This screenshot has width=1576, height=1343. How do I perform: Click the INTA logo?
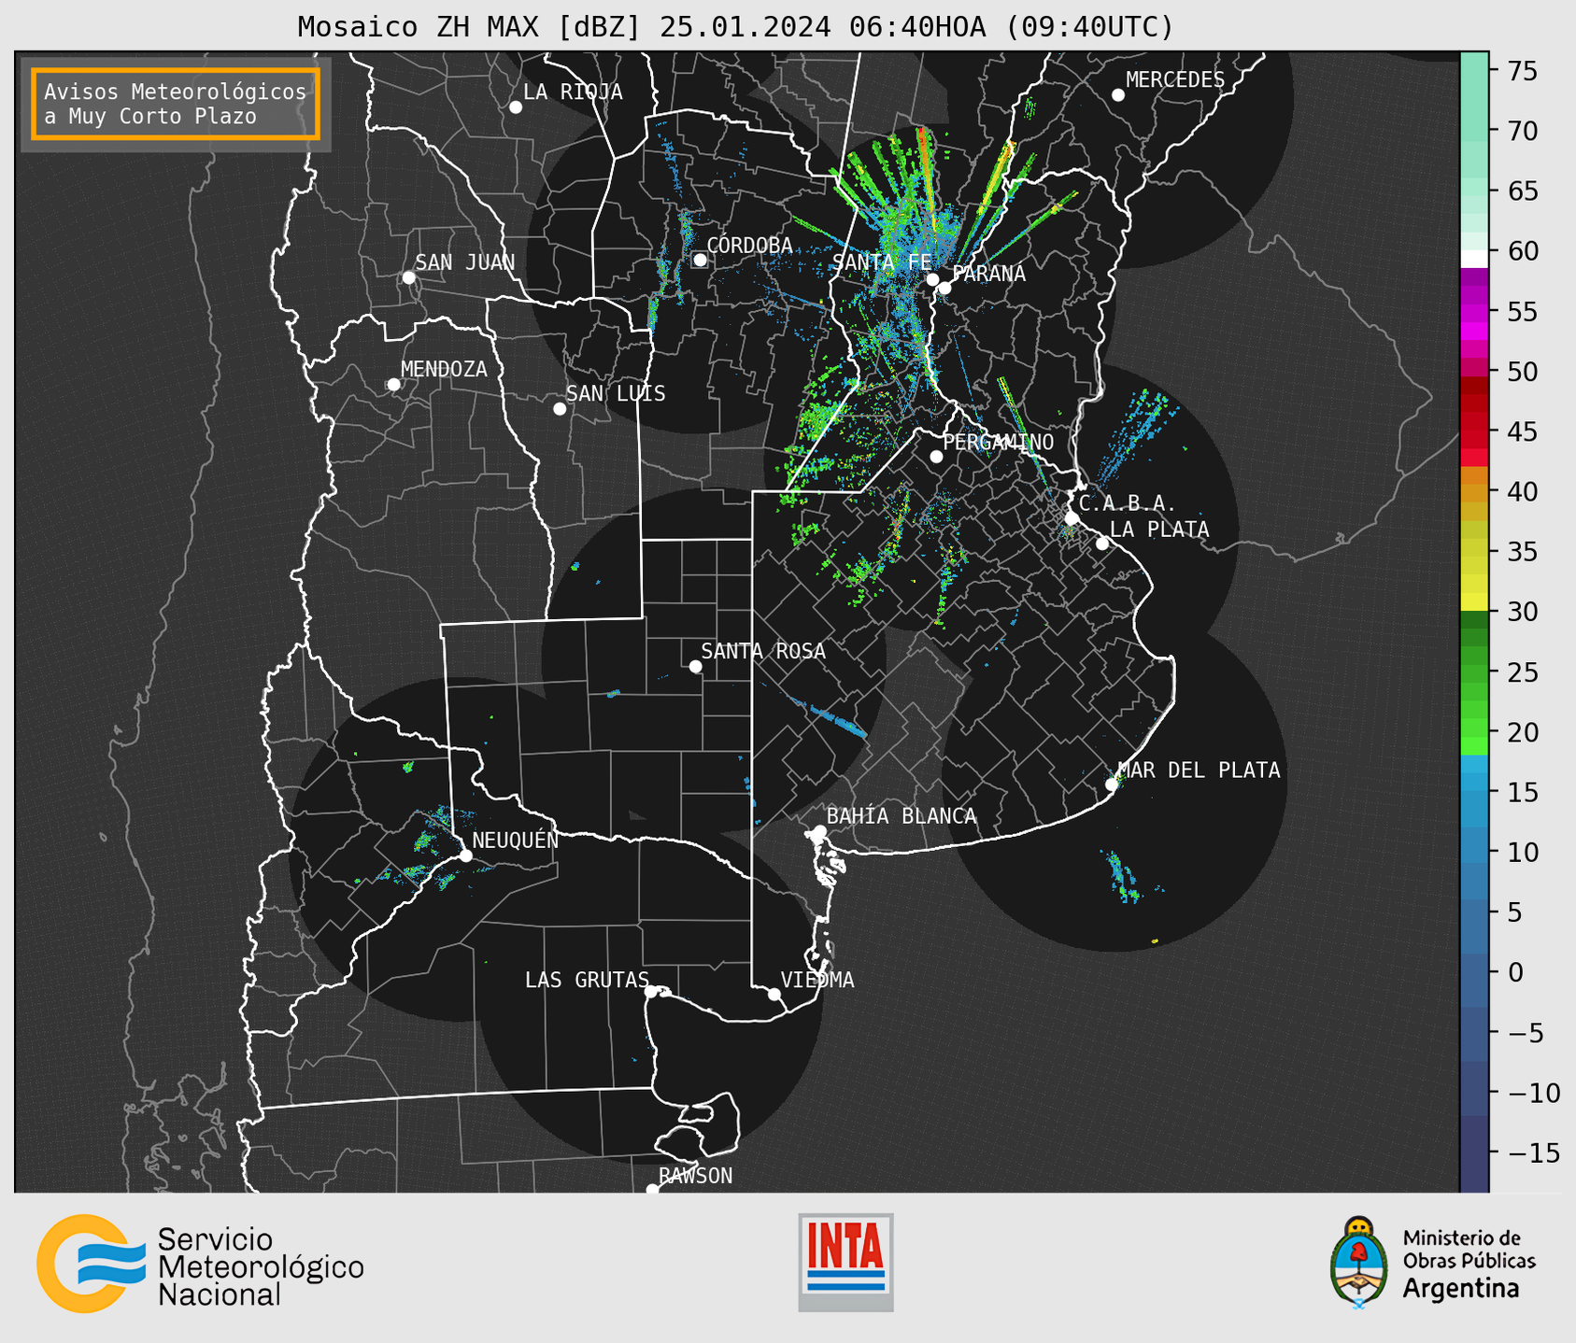point(845,1262)
